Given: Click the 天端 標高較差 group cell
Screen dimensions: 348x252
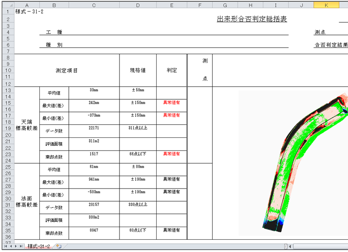Looking at the screenshot, I should click(x=27, y=125).
